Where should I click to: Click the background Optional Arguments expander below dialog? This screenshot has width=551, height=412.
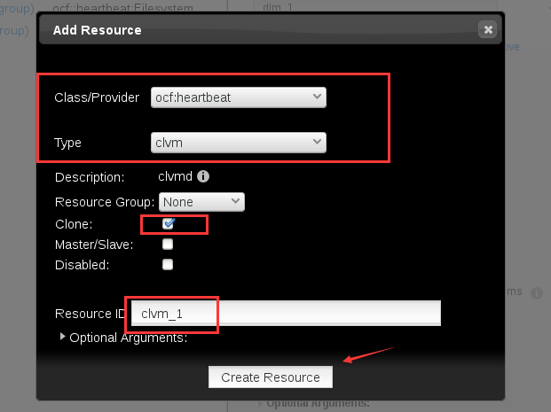tap(314, 404)
